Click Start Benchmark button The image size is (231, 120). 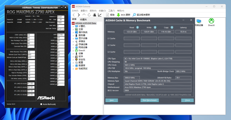(150, 100)
